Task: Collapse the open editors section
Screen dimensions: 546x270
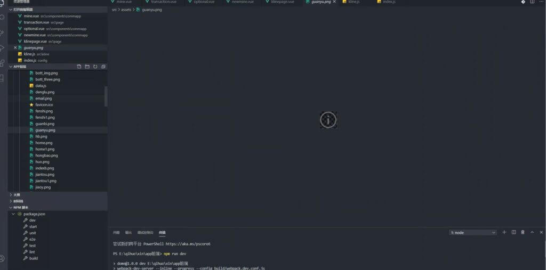Action: [11, 10]
